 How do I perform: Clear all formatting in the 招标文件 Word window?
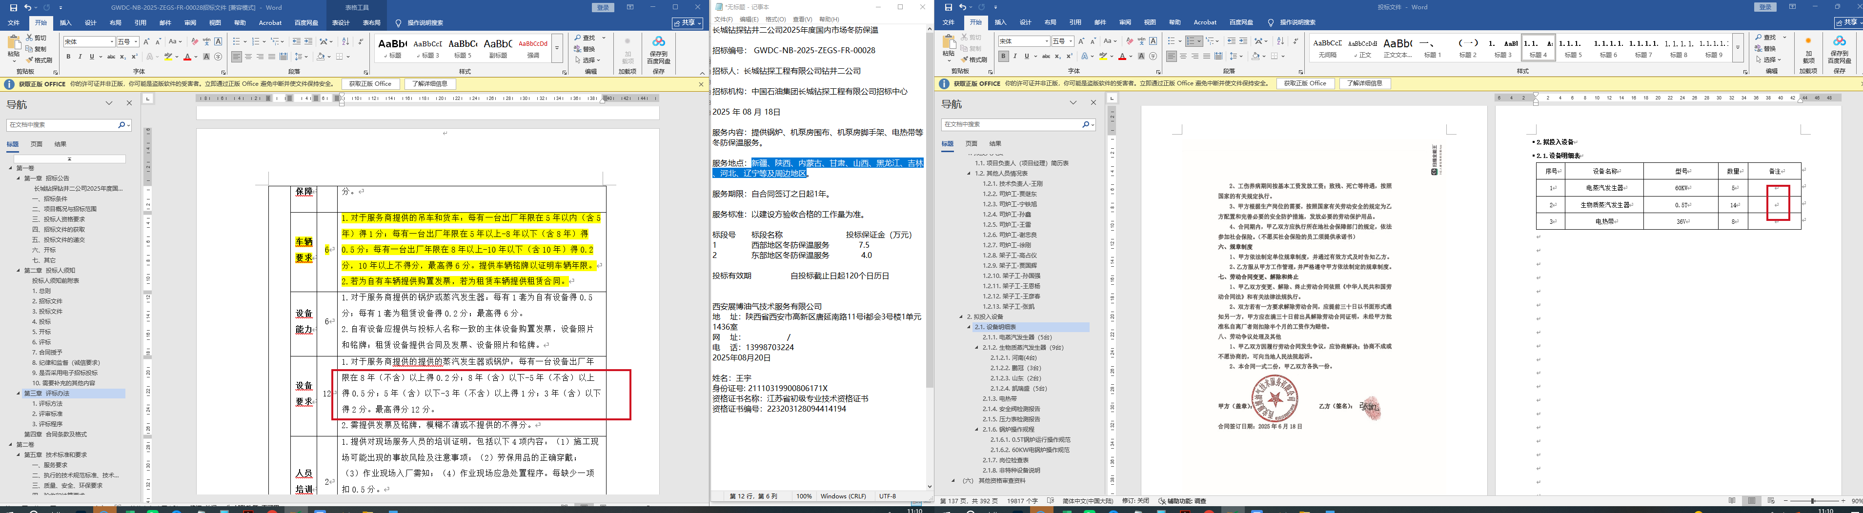click(195, 42)
